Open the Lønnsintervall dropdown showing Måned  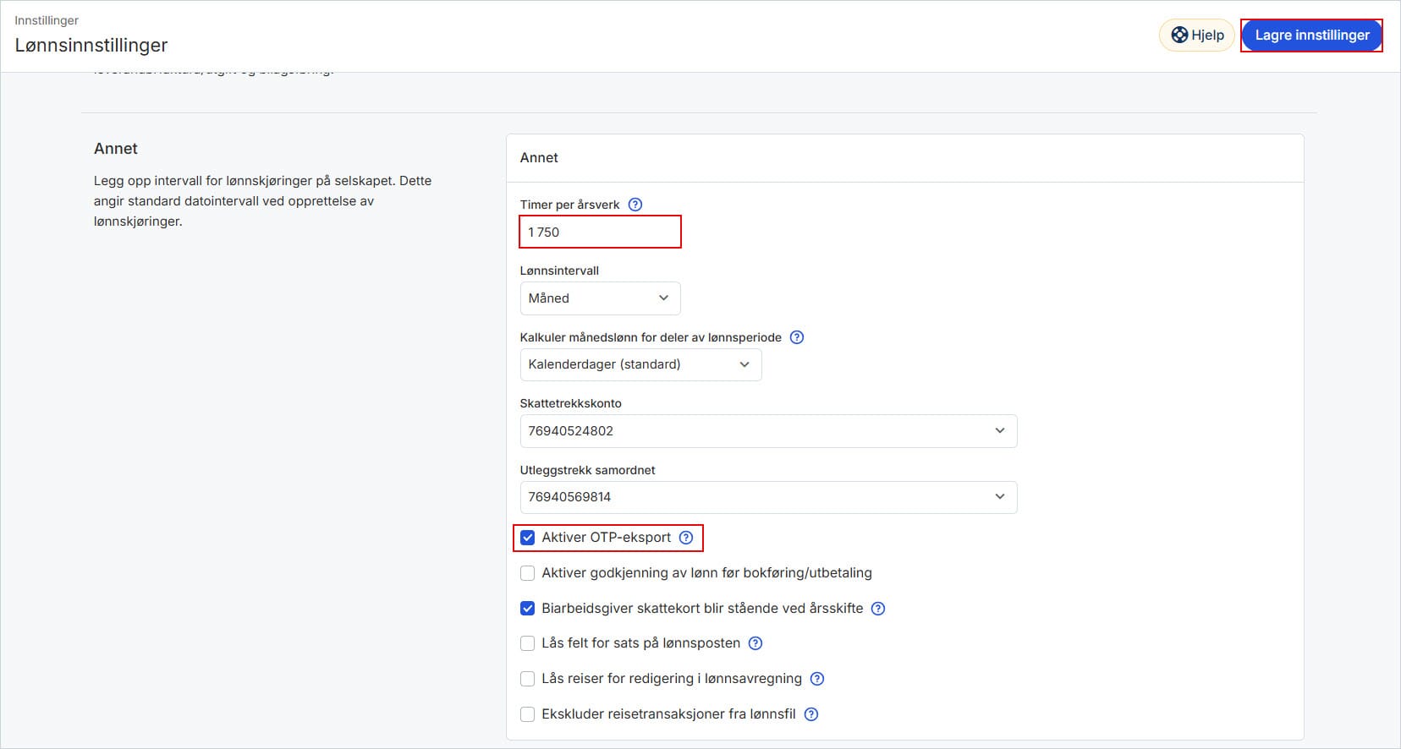tap(600, 298)
